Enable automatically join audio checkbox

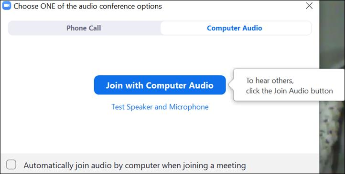pyautogui.click(x=11, y=164)
